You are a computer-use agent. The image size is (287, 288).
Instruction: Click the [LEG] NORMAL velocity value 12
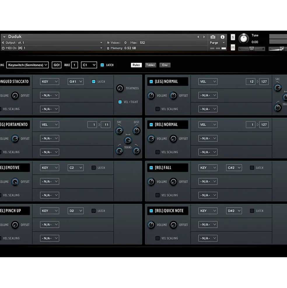[250, 82]
